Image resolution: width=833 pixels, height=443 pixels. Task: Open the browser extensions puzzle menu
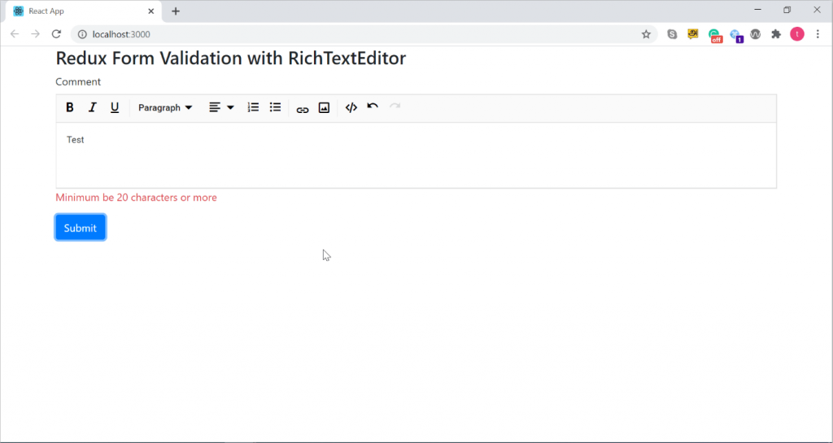(x=776, y=34)
